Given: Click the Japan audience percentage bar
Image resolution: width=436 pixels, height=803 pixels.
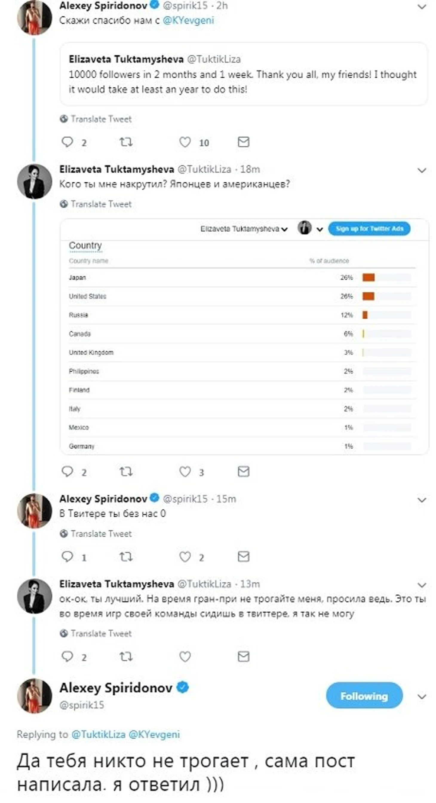Looking at the screenshot, I should (386, 278).
